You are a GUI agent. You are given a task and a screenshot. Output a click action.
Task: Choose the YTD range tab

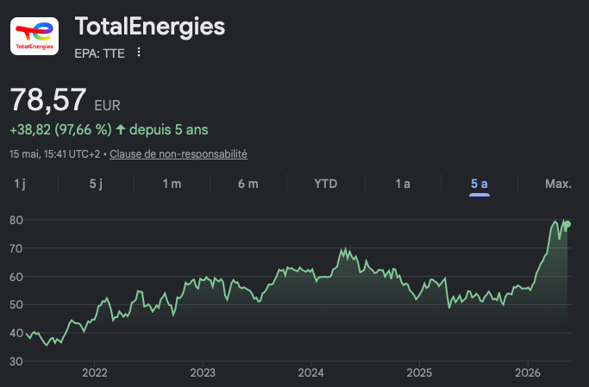click(x=326, y=184)
